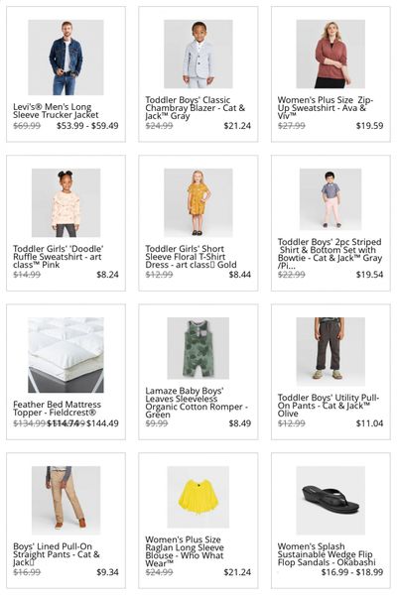Screen dimensions: 397x595
Task: Open Boys' Lined Pull-On Straight Pants title
Action: point(57,554)
